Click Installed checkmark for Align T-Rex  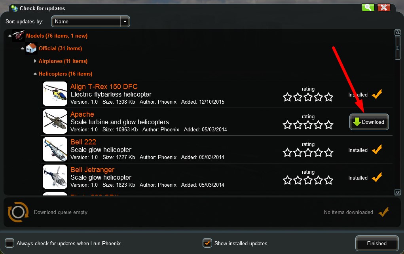(x=377, y=95)
